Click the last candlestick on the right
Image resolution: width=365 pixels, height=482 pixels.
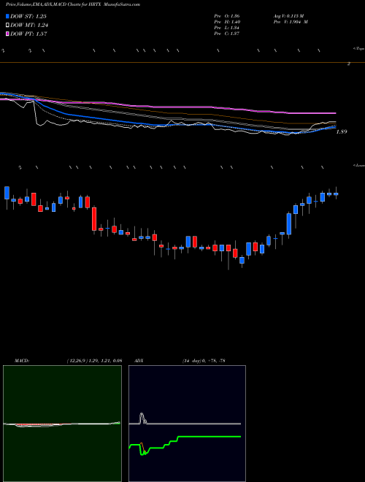(x=336, y=194)
